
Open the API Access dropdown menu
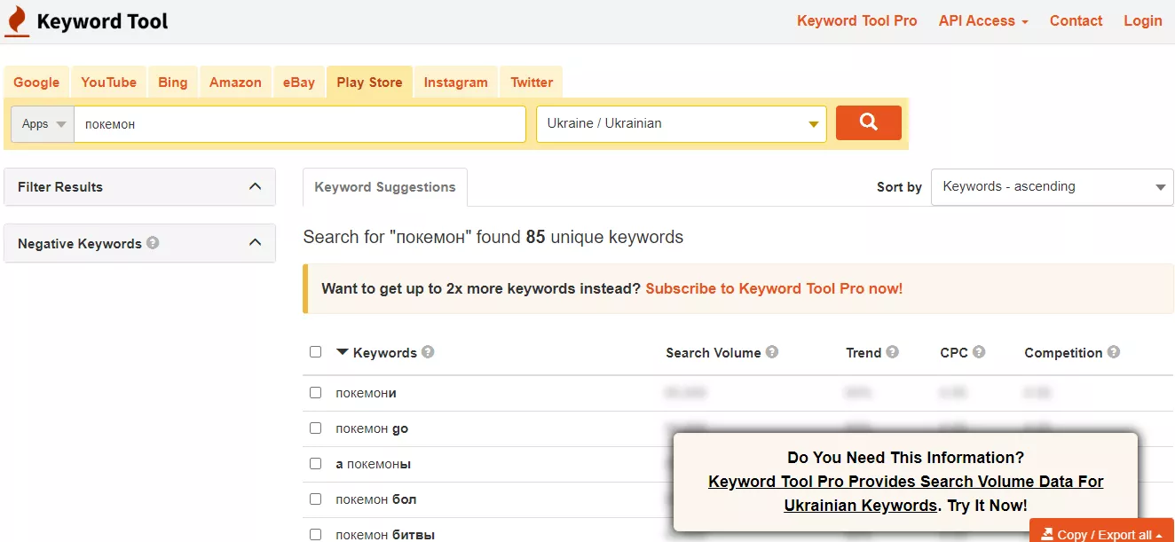983,21
